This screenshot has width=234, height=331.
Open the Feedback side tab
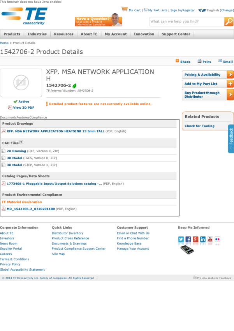pos(231,138)
